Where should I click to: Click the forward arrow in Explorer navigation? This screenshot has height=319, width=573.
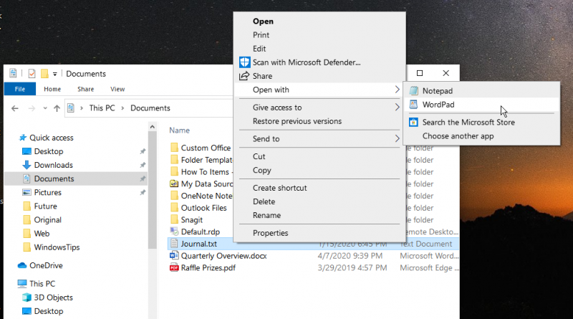point(32,108)
